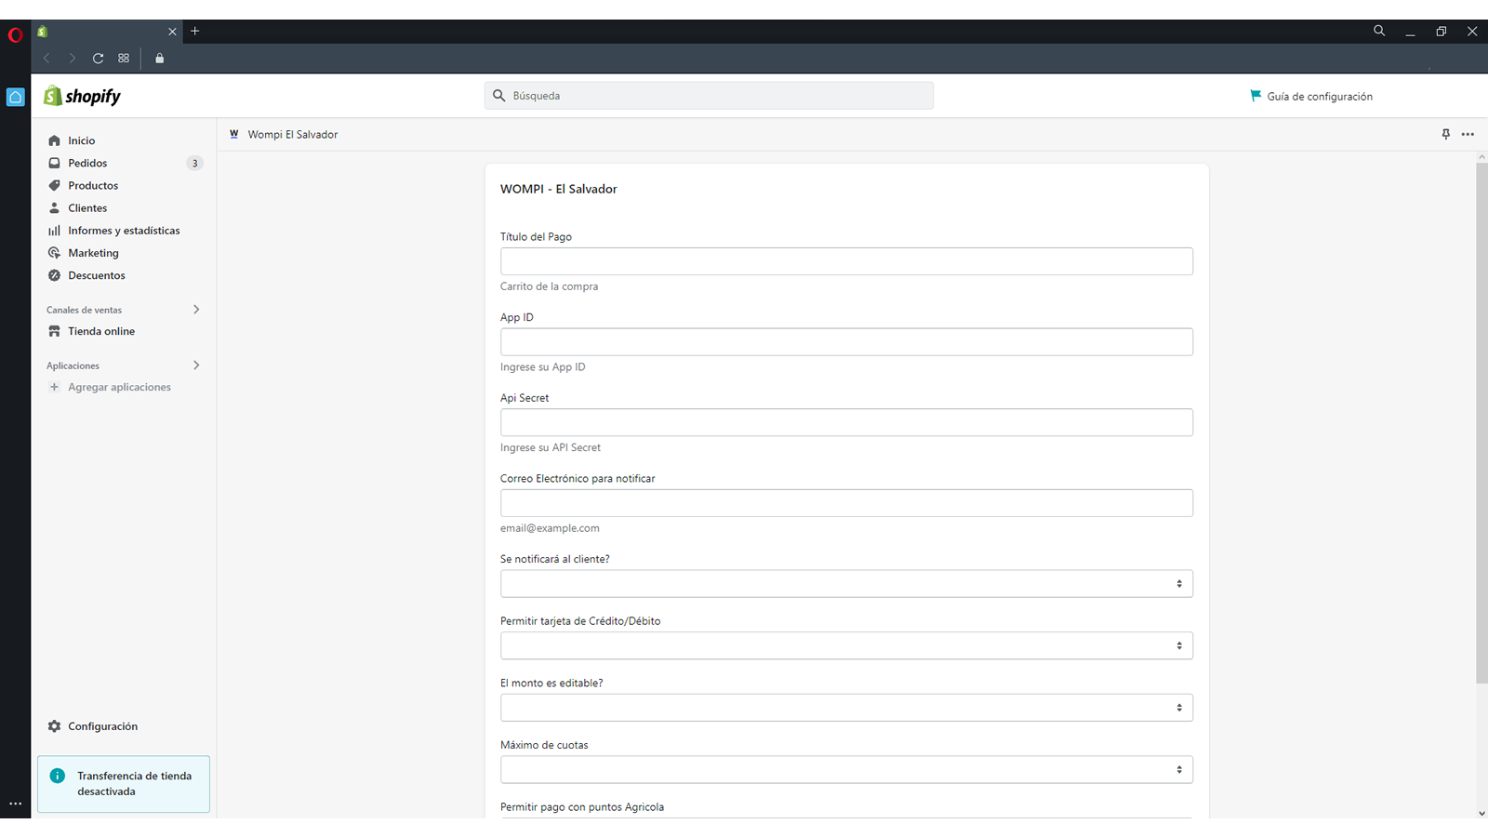Open Configuración settings

102,726
